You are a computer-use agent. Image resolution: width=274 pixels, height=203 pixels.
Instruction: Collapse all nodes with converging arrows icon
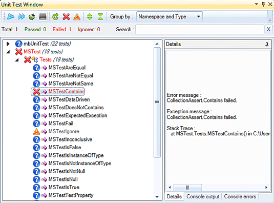pyautogui.click(x=100, y=16)
